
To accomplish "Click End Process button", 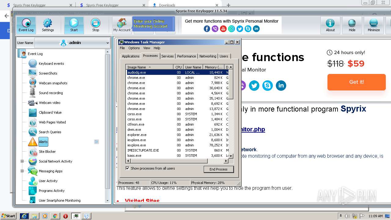I will [x=218, y=169].
